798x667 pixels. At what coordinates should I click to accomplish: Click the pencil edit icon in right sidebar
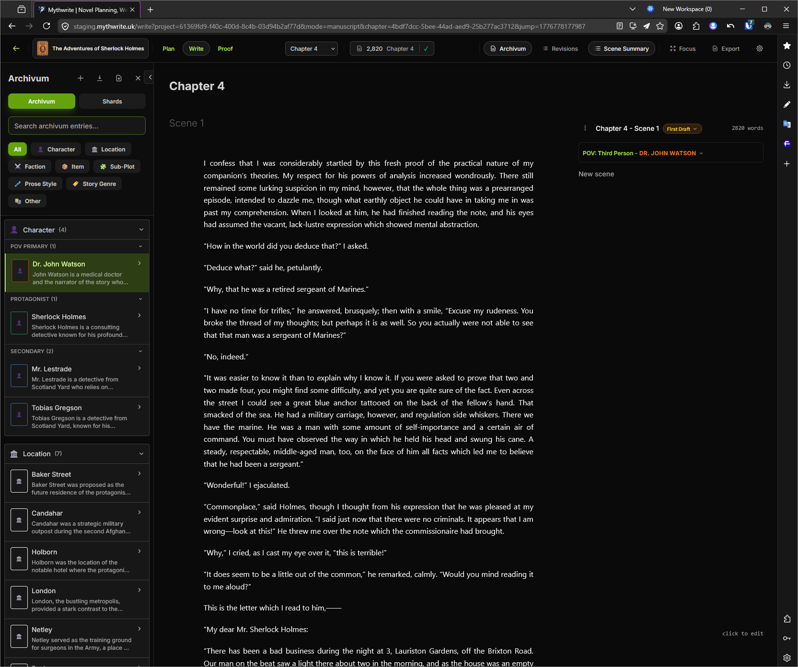(x=787, y=104)
